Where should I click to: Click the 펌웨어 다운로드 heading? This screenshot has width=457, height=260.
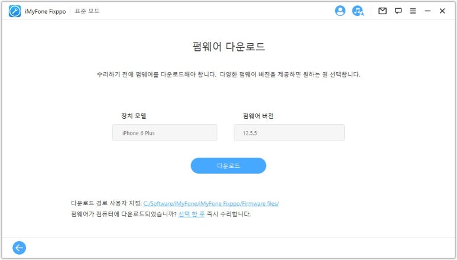[228, 47]
